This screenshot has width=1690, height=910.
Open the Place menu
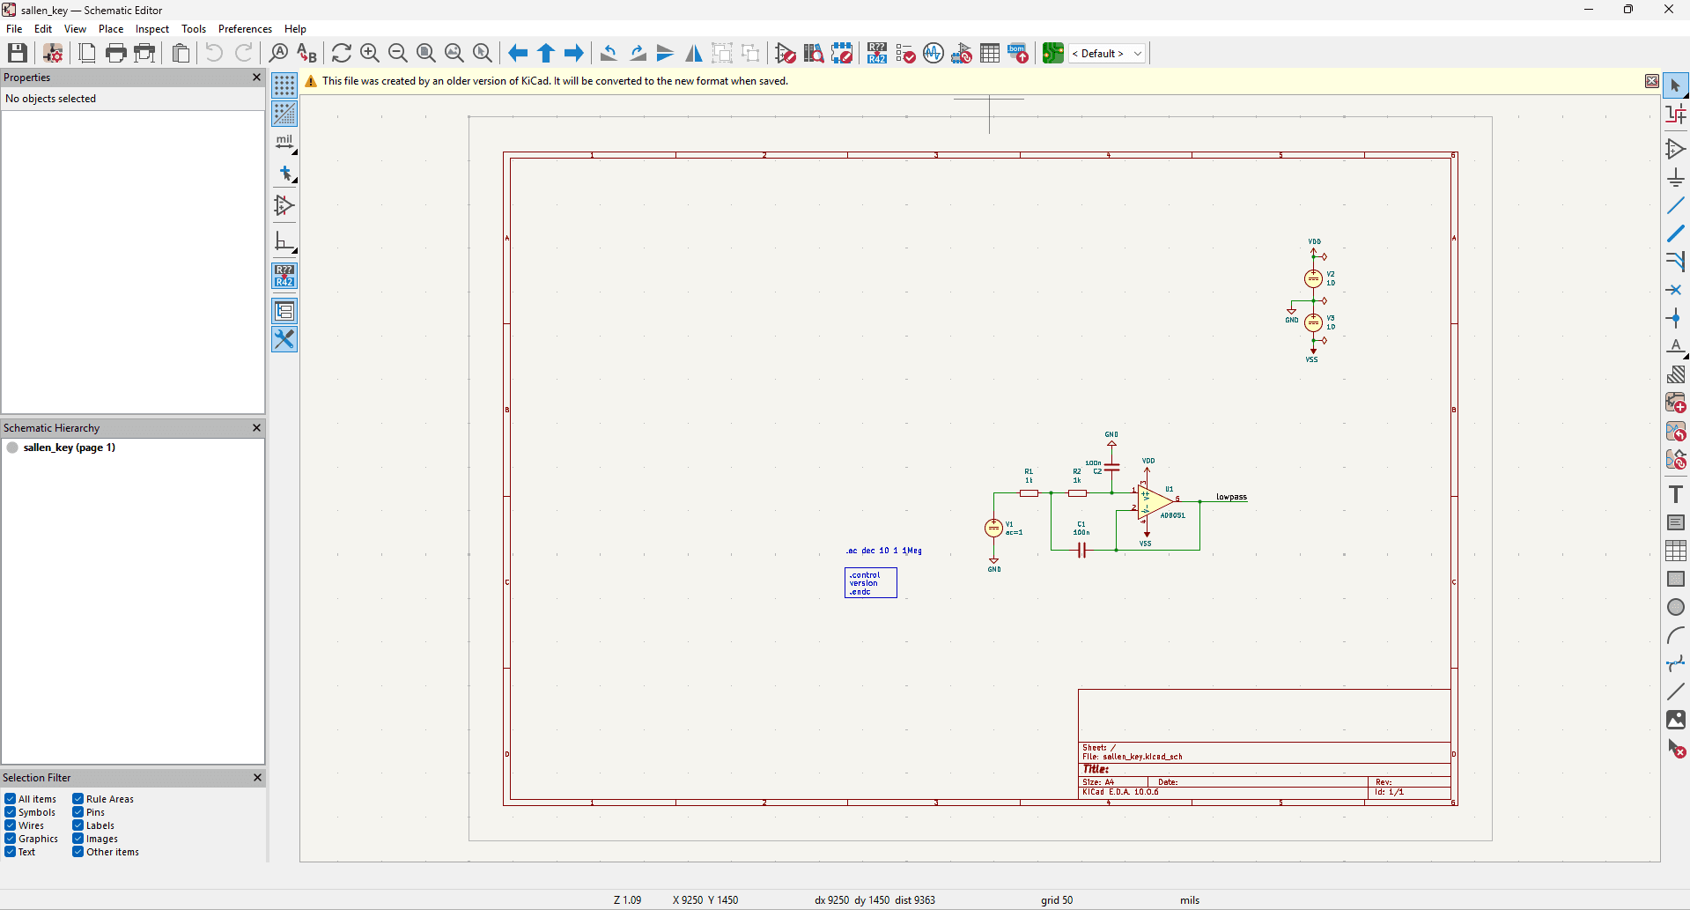[x=111, y=29]
